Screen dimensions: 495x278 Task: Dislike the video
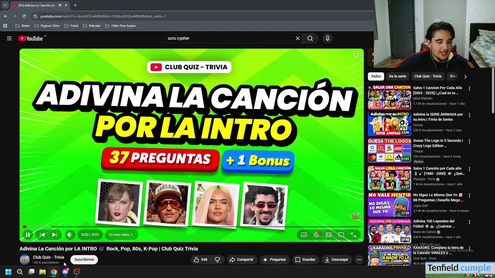click(217, 259)
